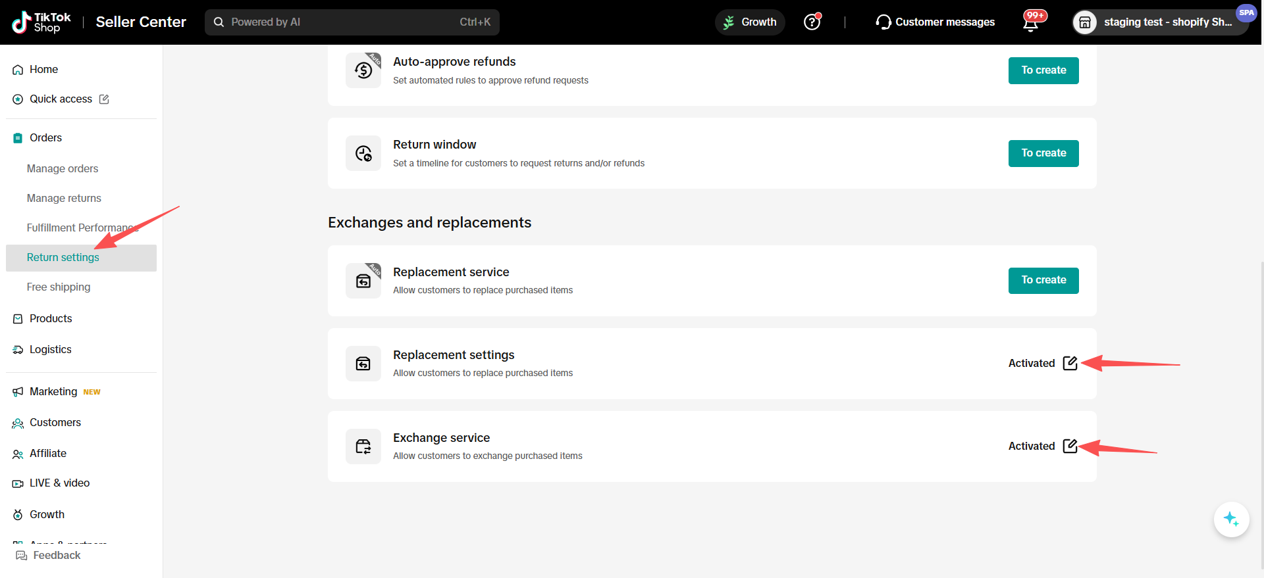The width and height of the screenshot is (1264, 578).
Task: Edit Exchange service via pencil icon
Action: click(x=1070, y=446)
